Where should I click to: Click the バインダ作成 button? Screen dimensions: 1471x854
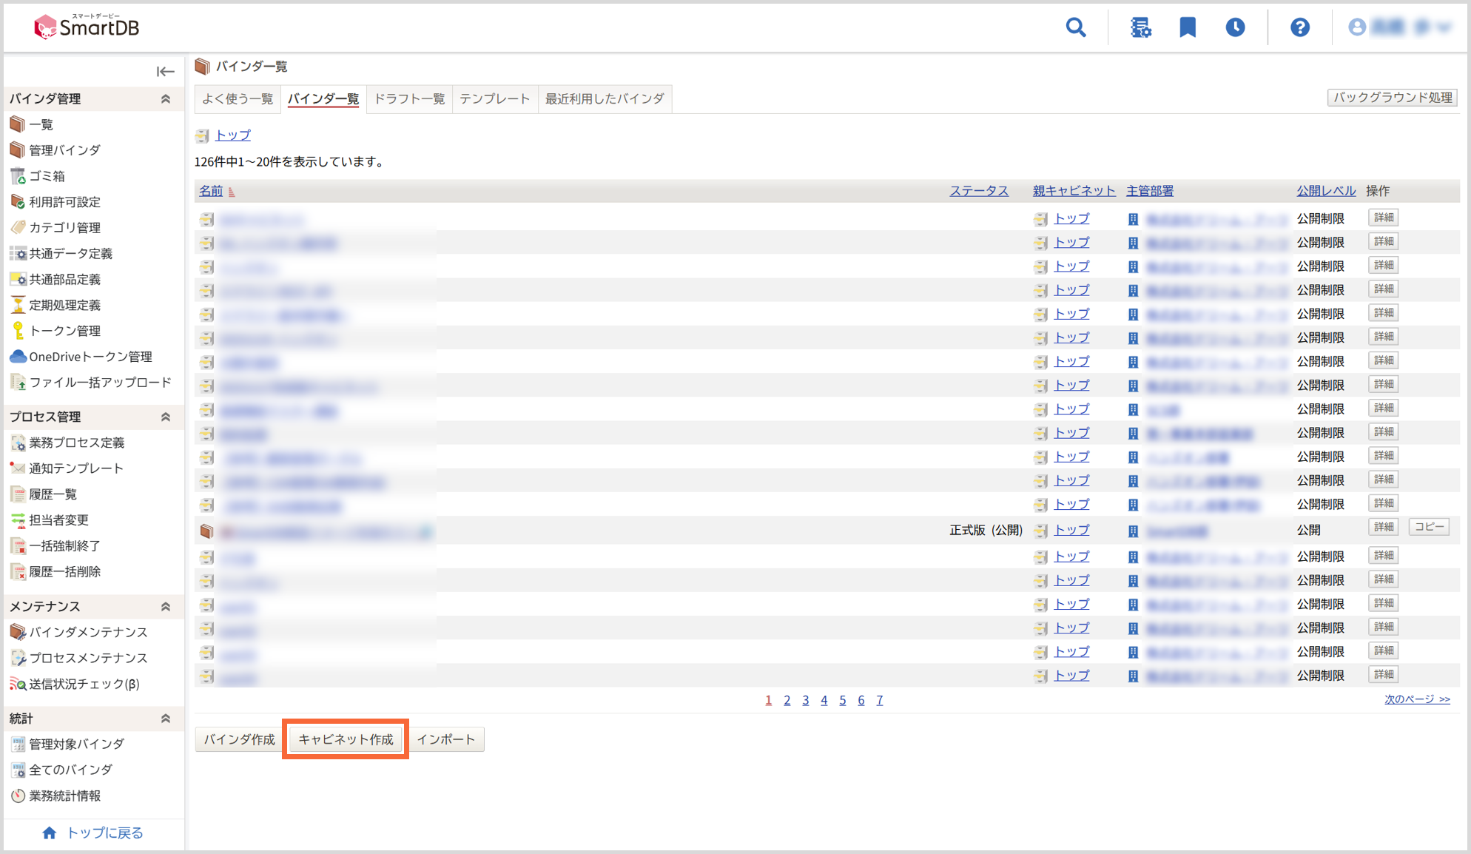pos(239,739)
